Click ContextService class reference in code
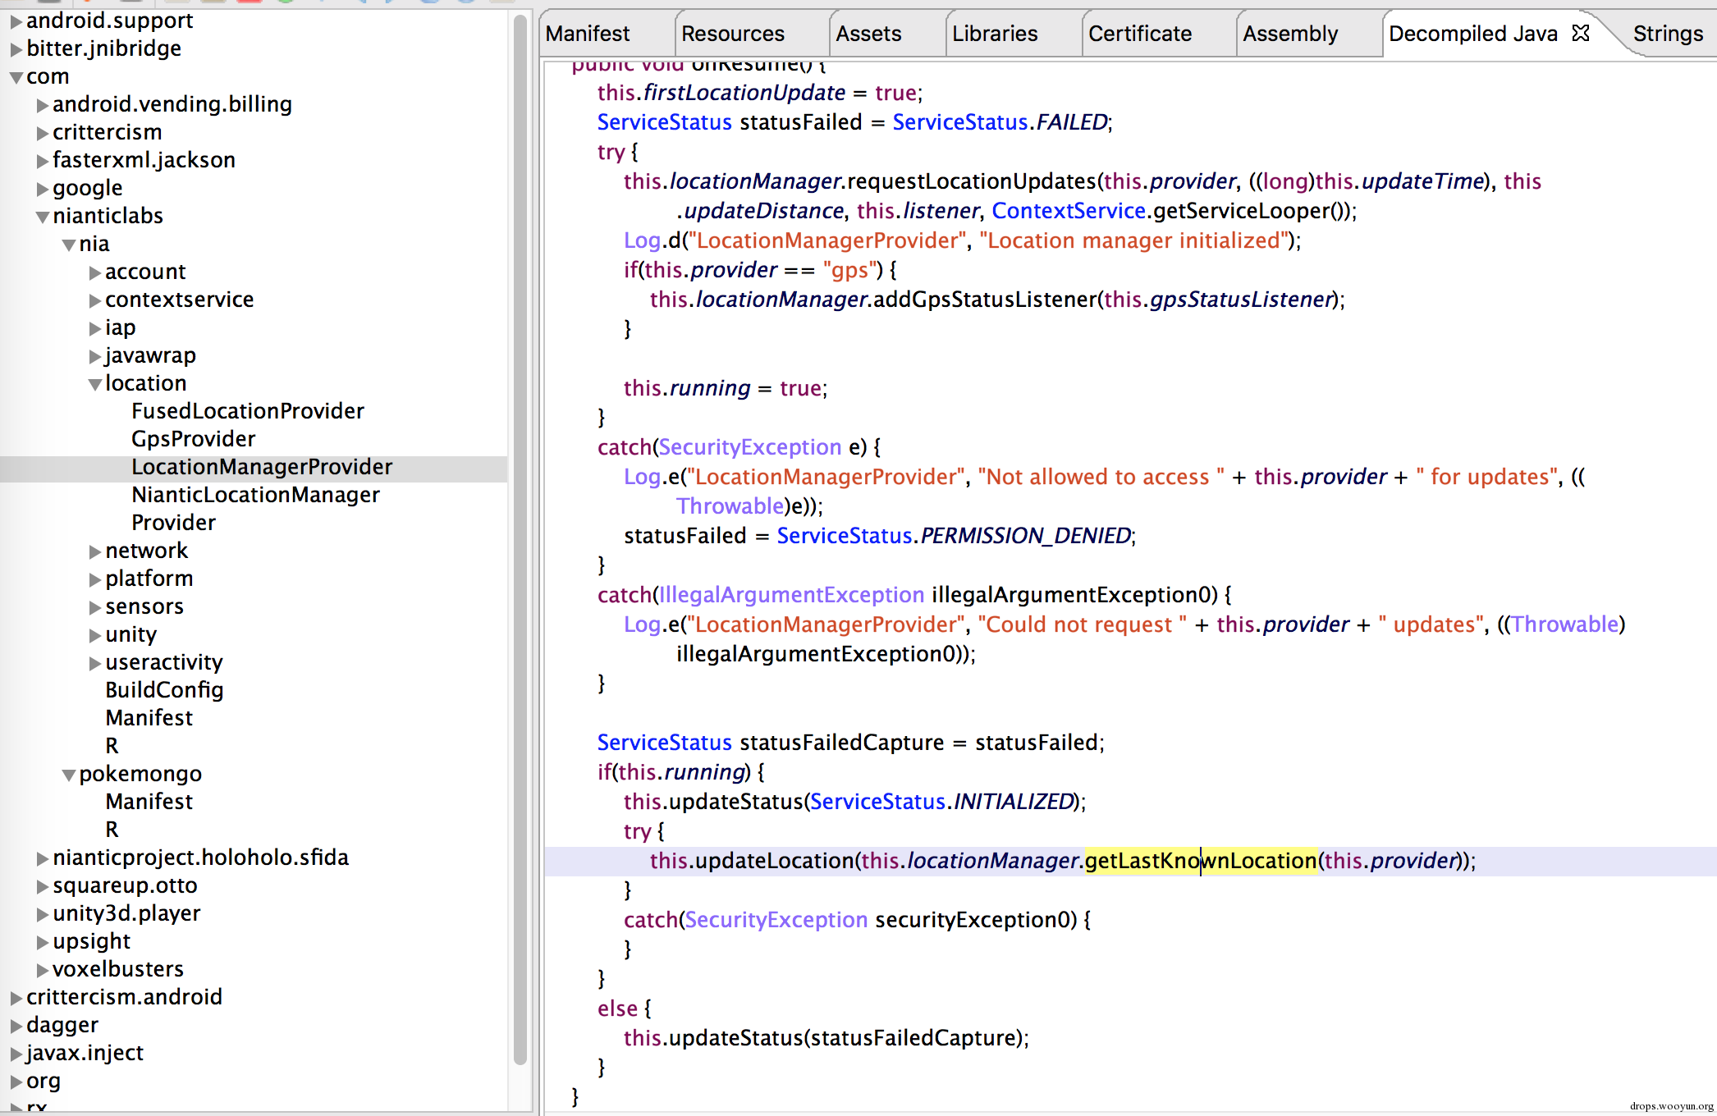 (x=1068, y=211)
